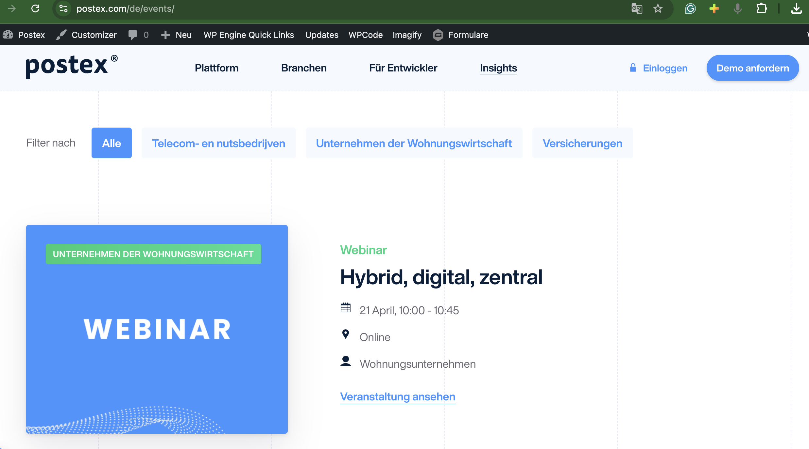Click the Demo anfordern button
809x449 pixels.
point(752,68)
